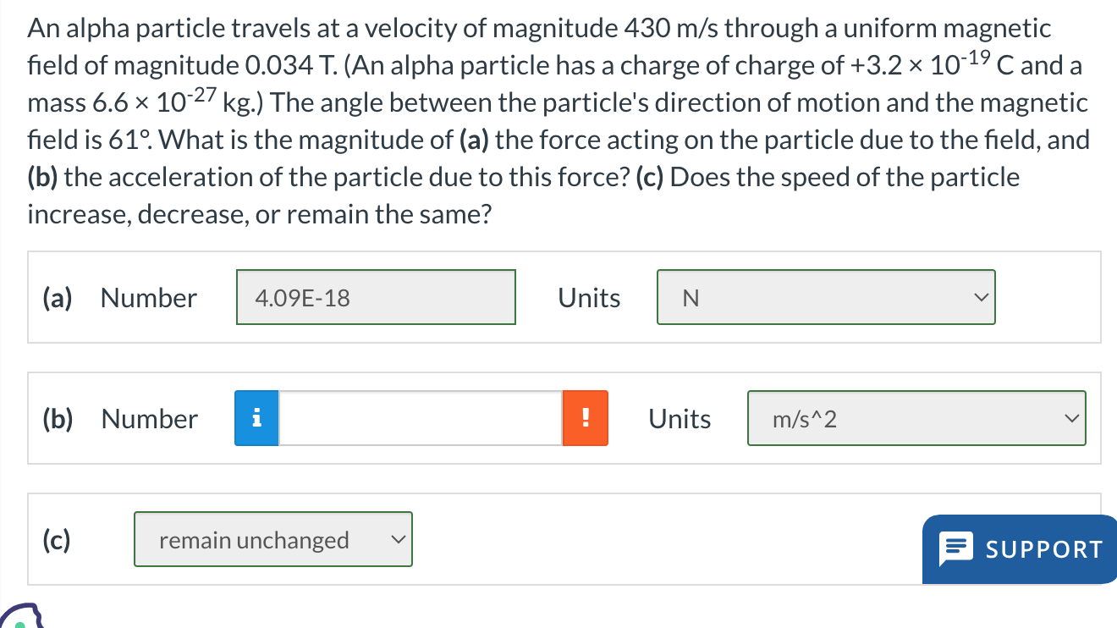The width and height of the screenshot is (1117, 628).
Task: Select the N option in part (a) units
Action: point(826,297)
